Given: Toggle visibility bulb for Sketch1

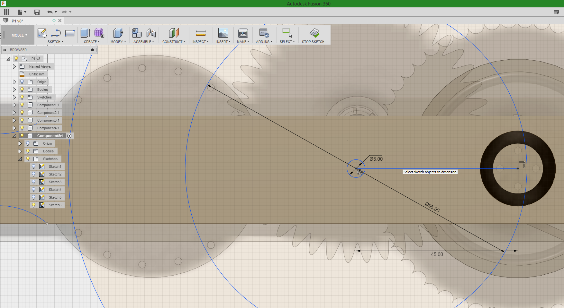Looking at the screenshot, I should coord(33,167).
